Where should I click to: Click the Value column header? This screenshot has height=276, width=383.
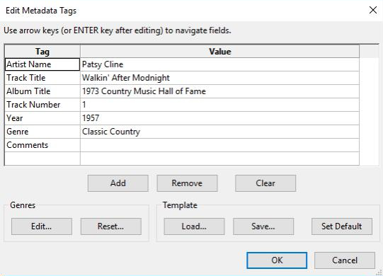click(220, 52)
